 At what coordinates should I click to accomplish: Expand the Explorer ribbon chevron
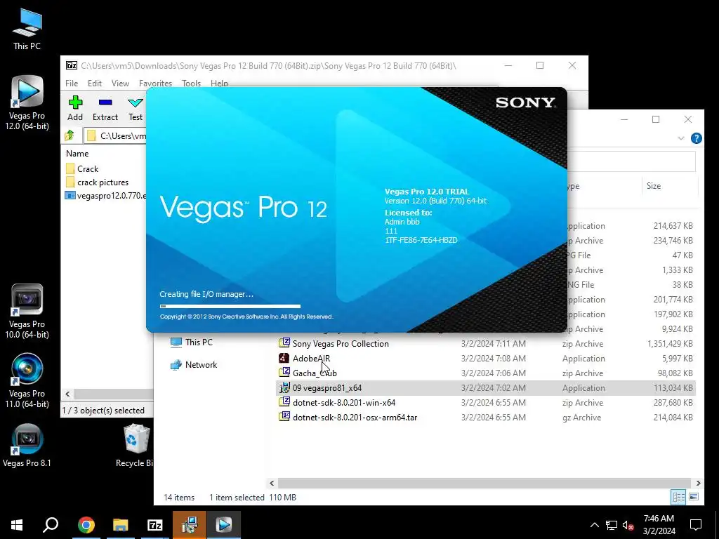click(681, 138)
